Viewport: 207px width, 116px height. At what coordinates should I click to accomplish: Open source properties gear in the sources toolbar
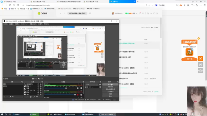pos(31,97)
